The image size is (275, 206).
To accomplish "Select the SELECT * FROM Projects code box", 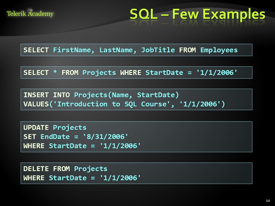I will click(x=136, y=72).
